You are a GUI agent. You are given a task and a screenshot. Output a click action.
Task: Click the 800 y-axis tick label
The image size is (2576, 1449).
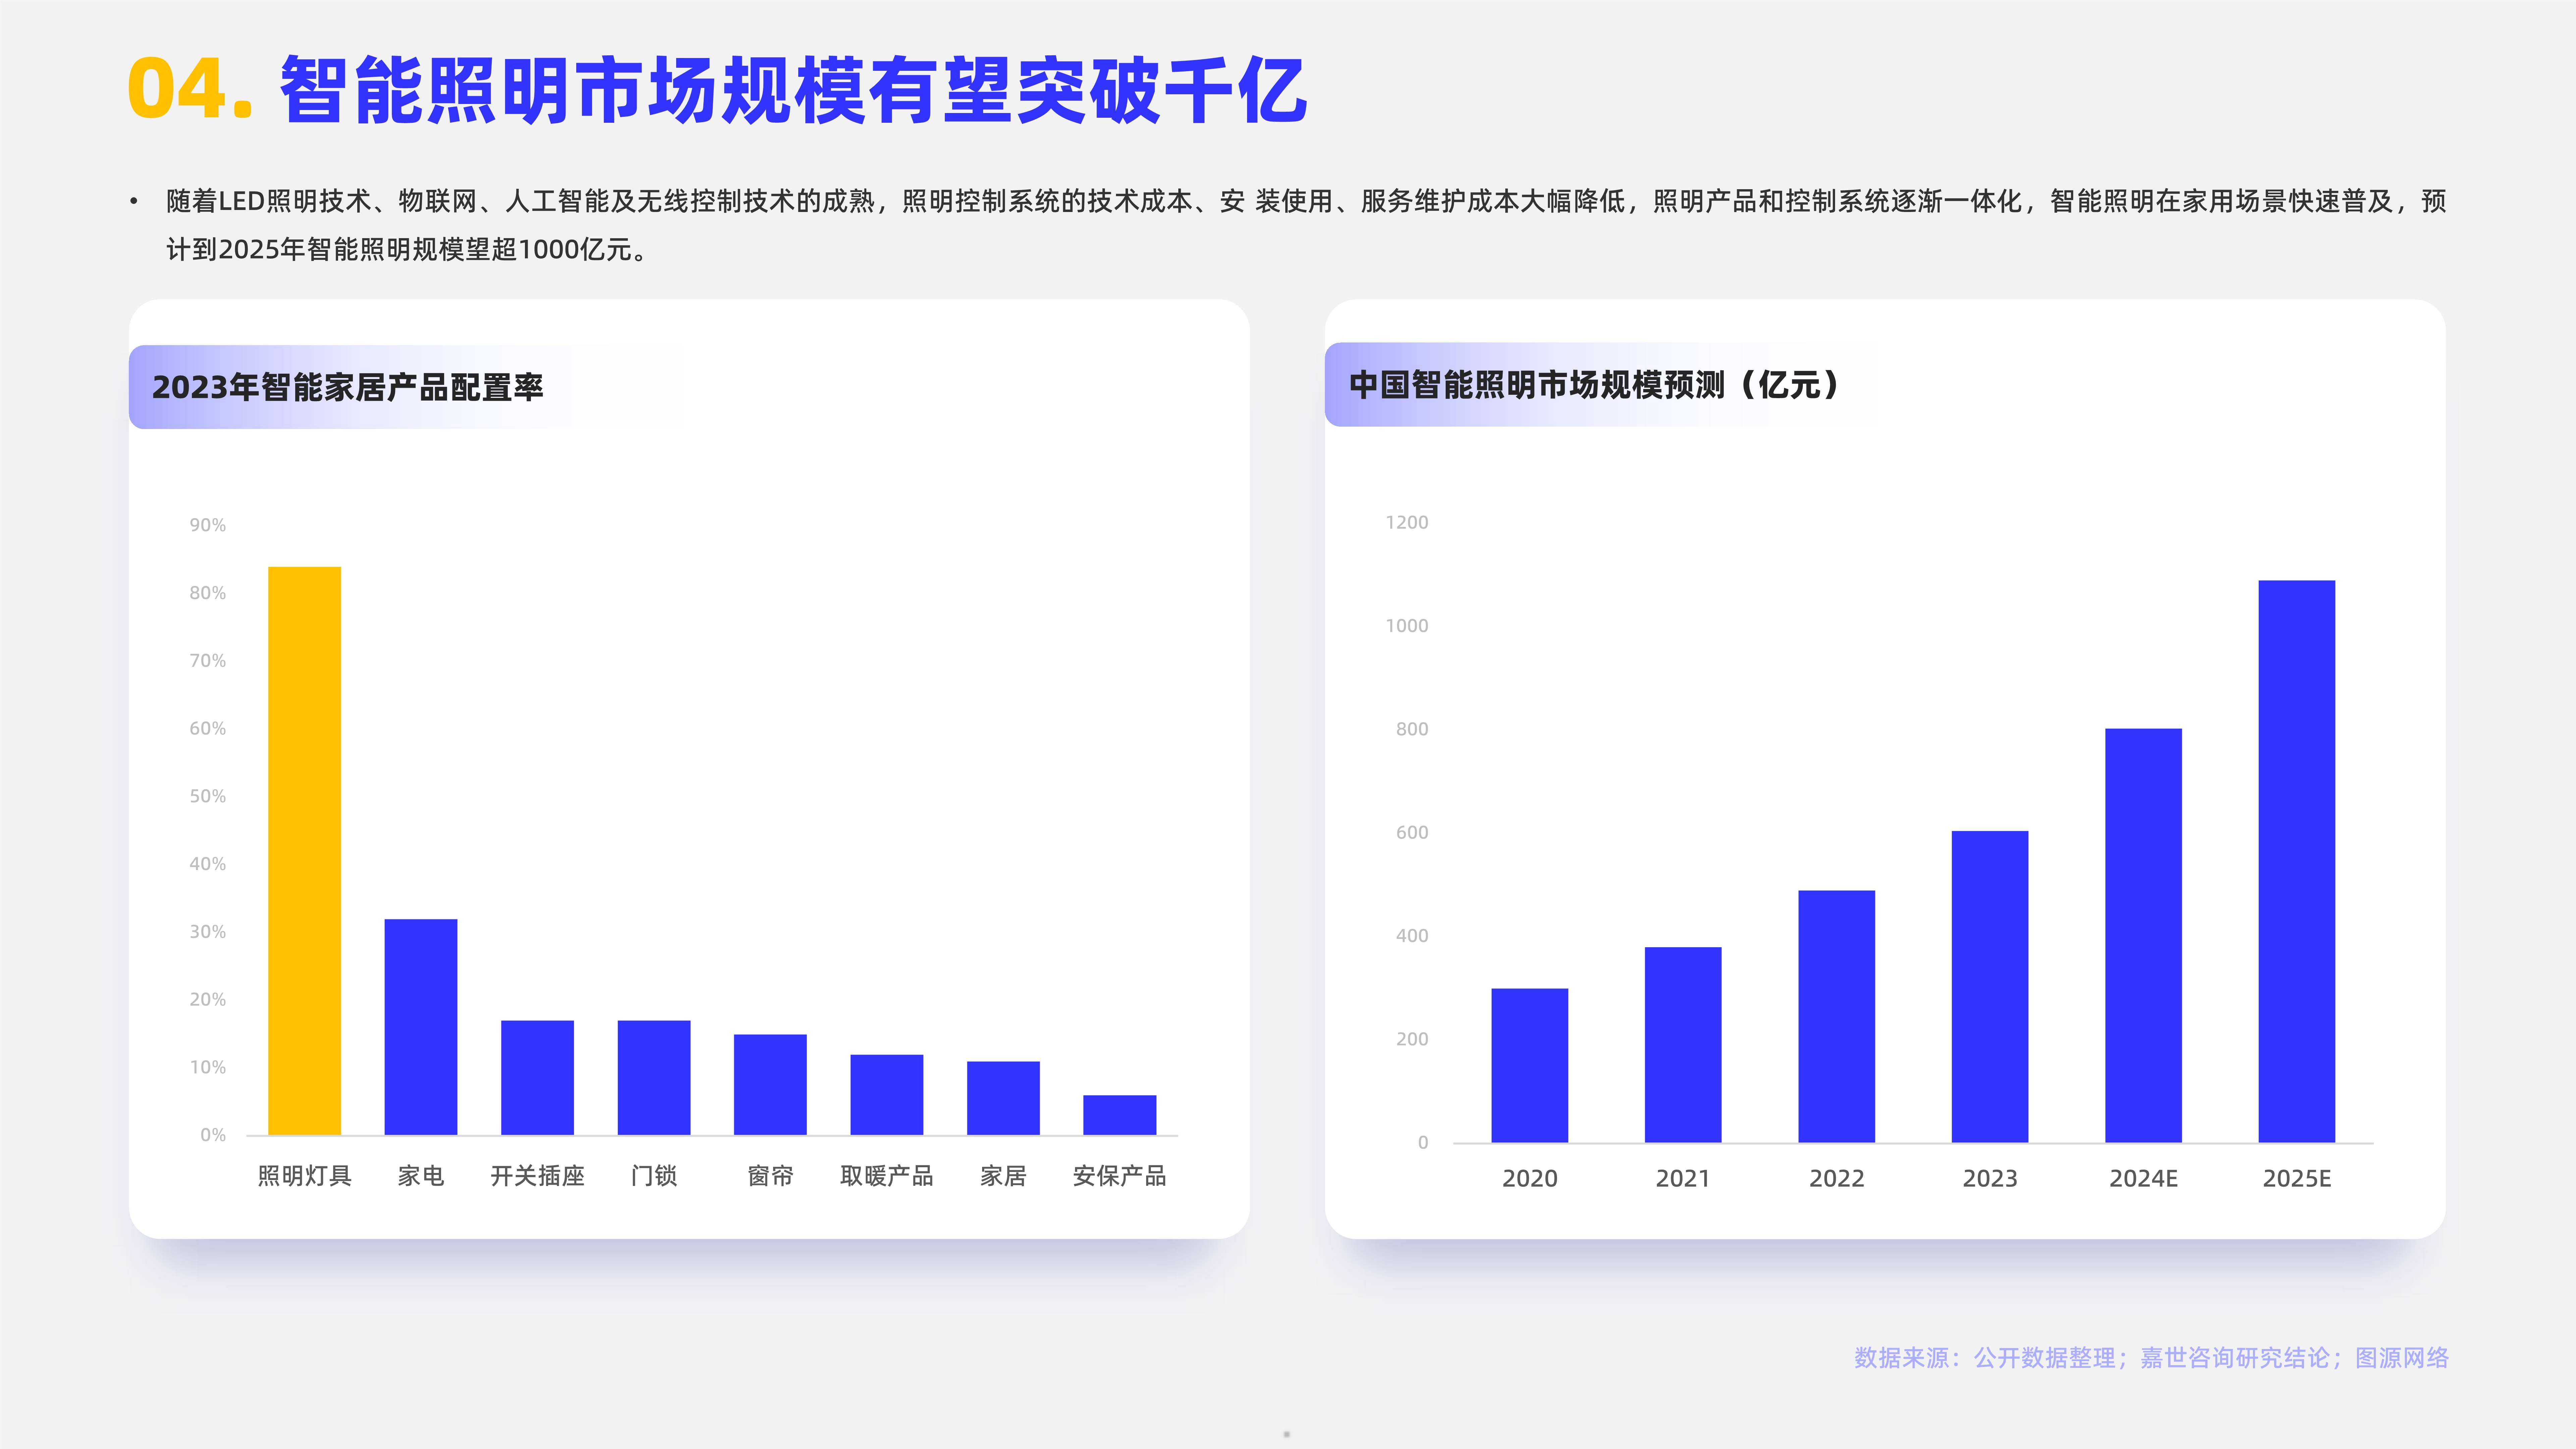coord(1412,729)
